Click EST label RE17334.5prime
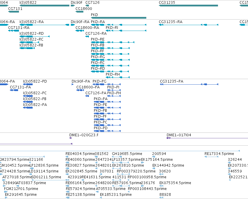Screen dimensions: 248x199 pyautogui.click(x=219, y=154)
